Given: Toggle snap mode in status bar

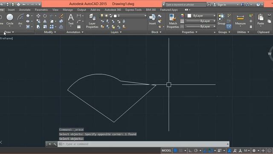Looking at the screenshot, I should point(181,151).
